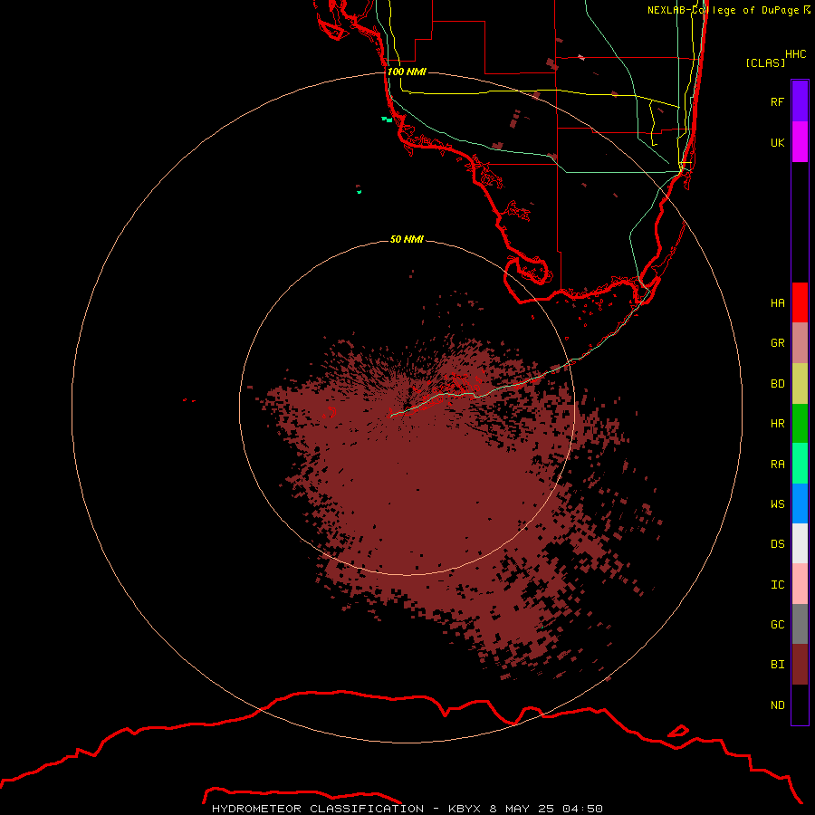Click the UK legend label
Screen dimensions: 815x815
(777, 142)
